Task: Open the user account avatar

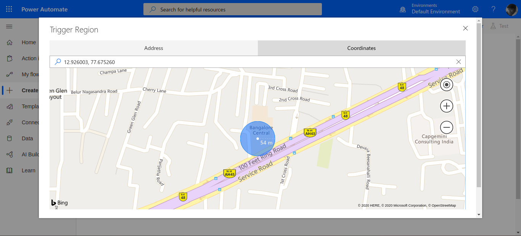Action: click(x=511, y=9)
